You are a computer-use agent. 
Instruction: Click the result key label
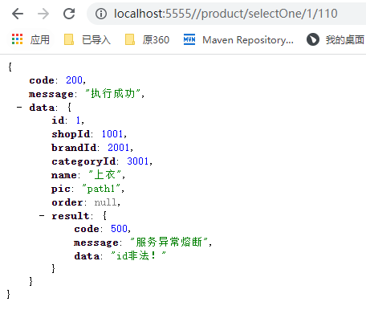click(x=71, y=216)
